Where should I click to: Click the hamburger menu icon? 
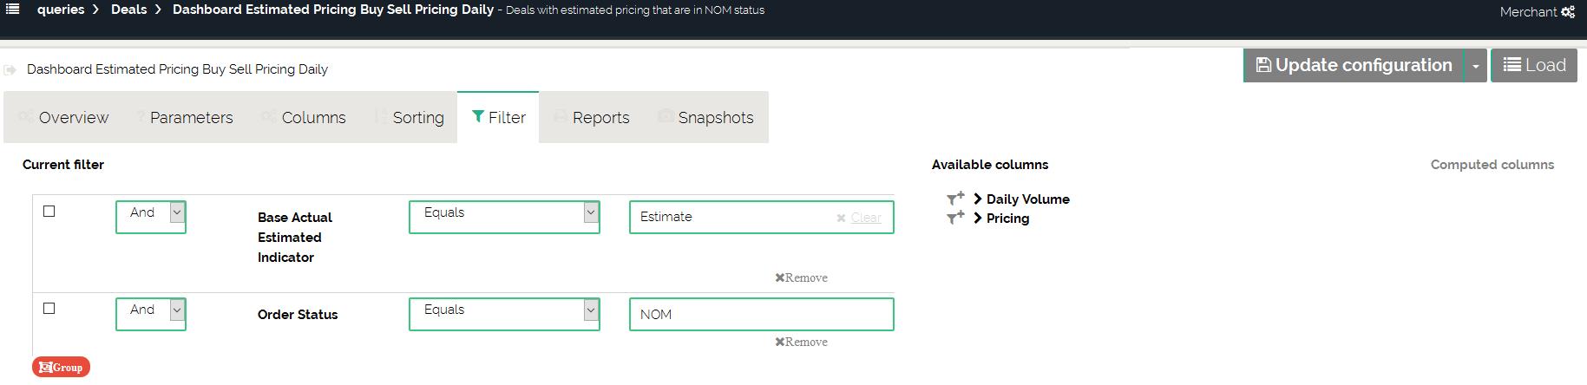[13, 10]
